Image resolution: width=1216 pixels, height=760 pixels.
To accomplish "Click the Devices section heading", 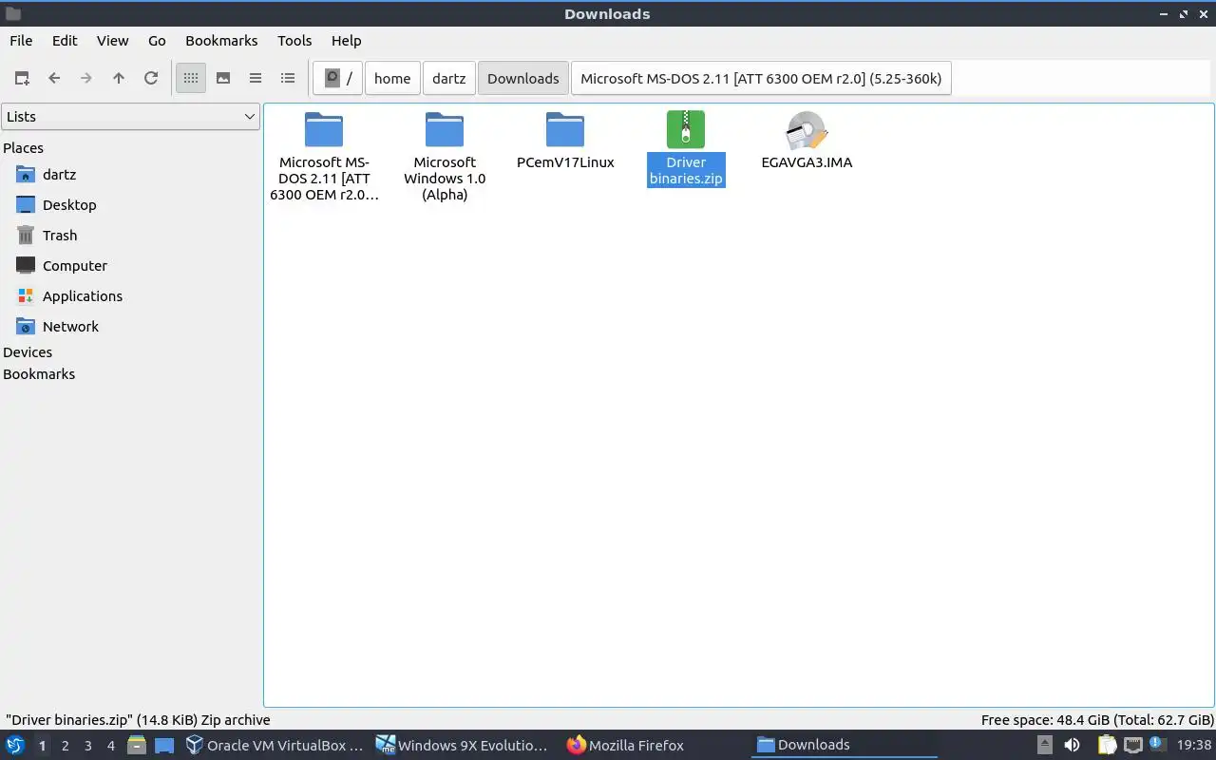I will click(28, 352).
